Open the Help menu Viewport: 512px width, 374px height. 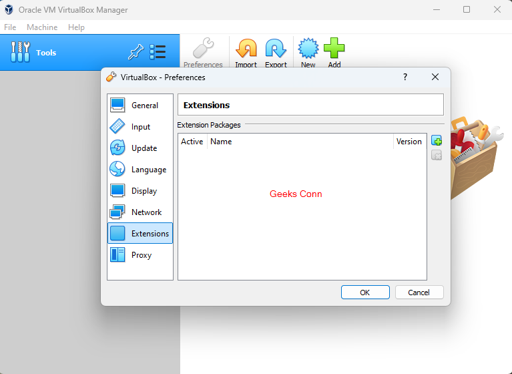click(x=76, y=27)
